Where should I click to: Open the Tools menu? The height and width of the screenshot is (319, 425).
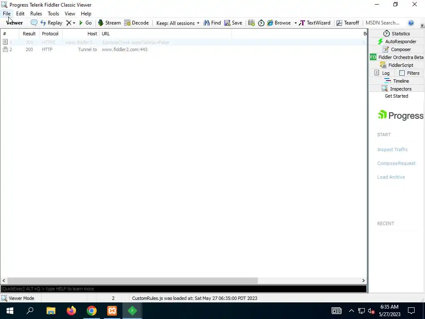click(x=54, y=14)
